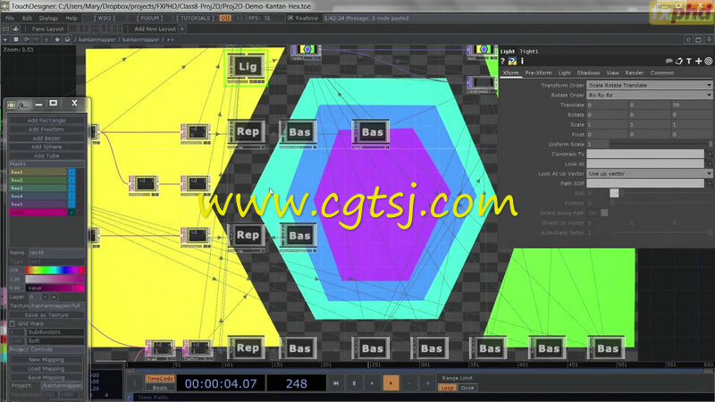Jump to timeline start button

pyautogui.click(x=336, y=383)
